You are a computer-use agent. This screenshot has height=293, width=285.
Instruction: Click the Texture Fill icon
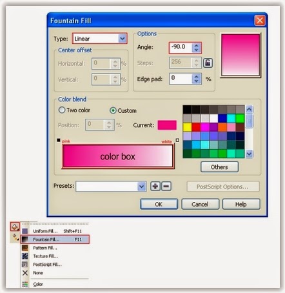25,256
